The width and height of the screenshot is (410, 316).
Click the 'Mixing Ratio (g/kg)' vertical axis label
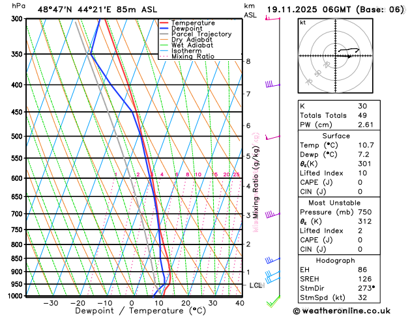click(256, 182)
